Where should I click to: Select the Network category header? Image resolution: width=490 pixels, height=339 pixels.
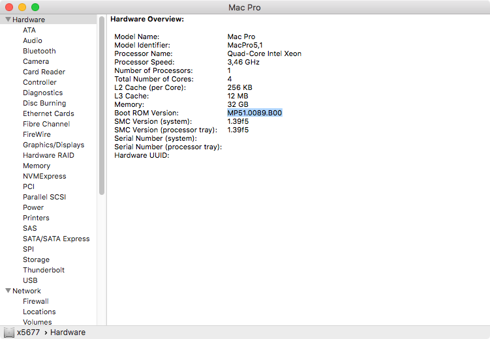coord(27,291)
